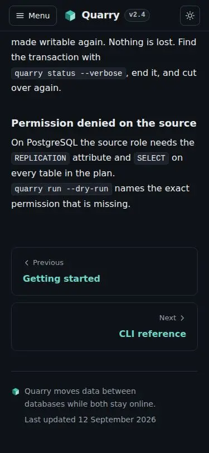
Task: Click the Last updated 12 September 2026 text
Action: tap(90, 420)
